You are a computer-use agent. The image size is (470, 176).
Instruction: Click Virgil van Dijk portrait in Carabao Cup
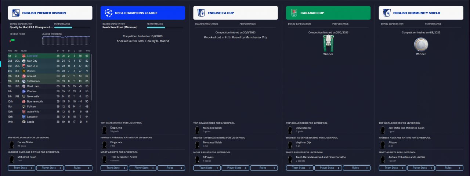click(290, 144)
